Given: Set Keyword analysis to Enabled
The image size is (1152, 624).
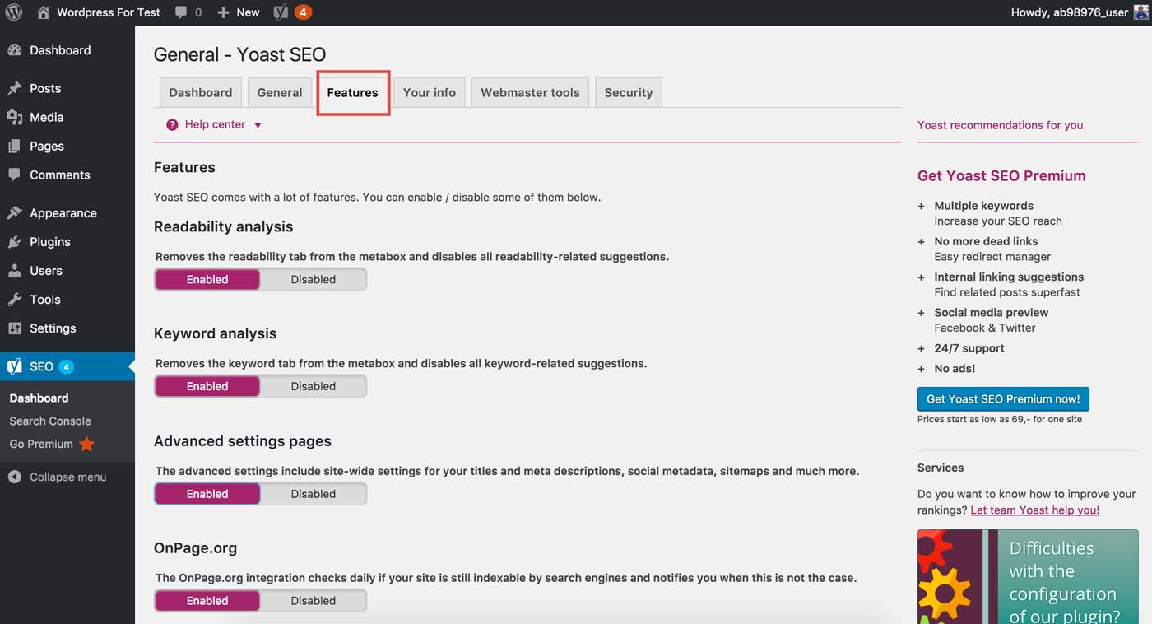Looking at the screenshot, I should click(207, 386).
